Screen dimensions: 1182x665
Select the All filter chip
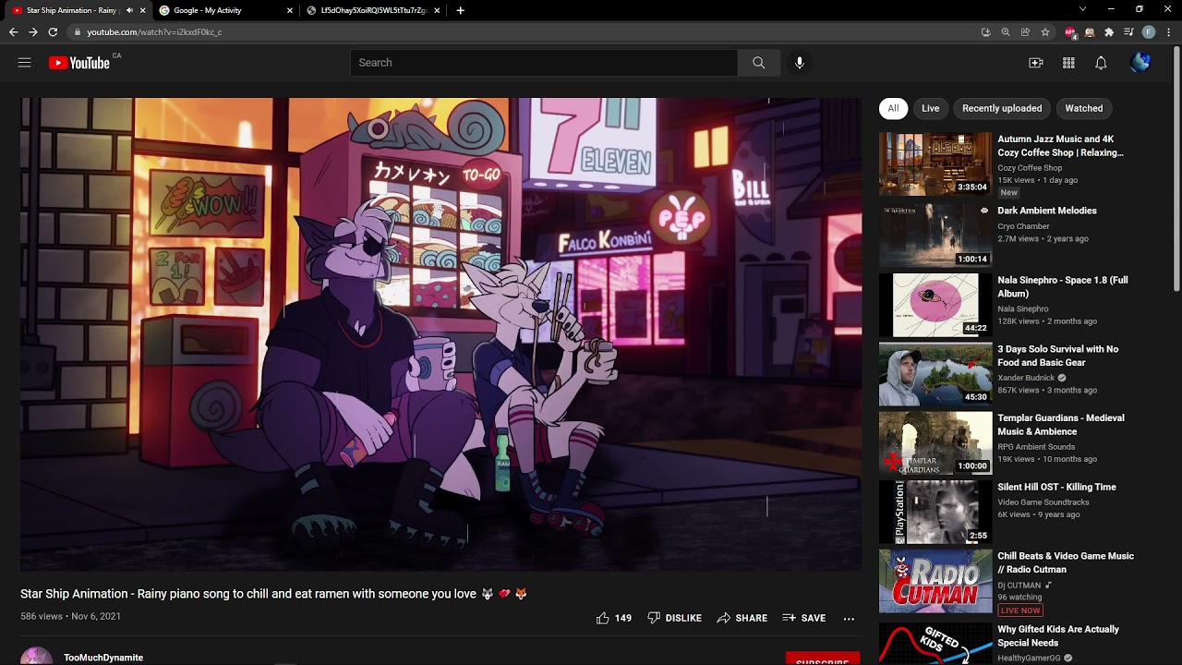[x=893, y=108]
